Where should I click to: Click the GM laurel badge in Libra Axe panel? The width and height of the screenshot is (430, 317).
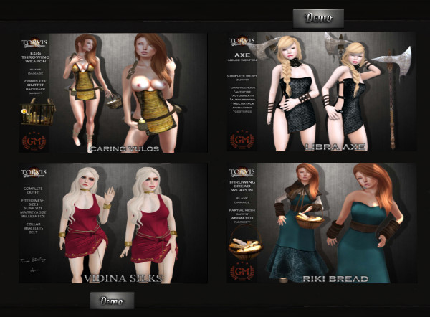[242, 140]
